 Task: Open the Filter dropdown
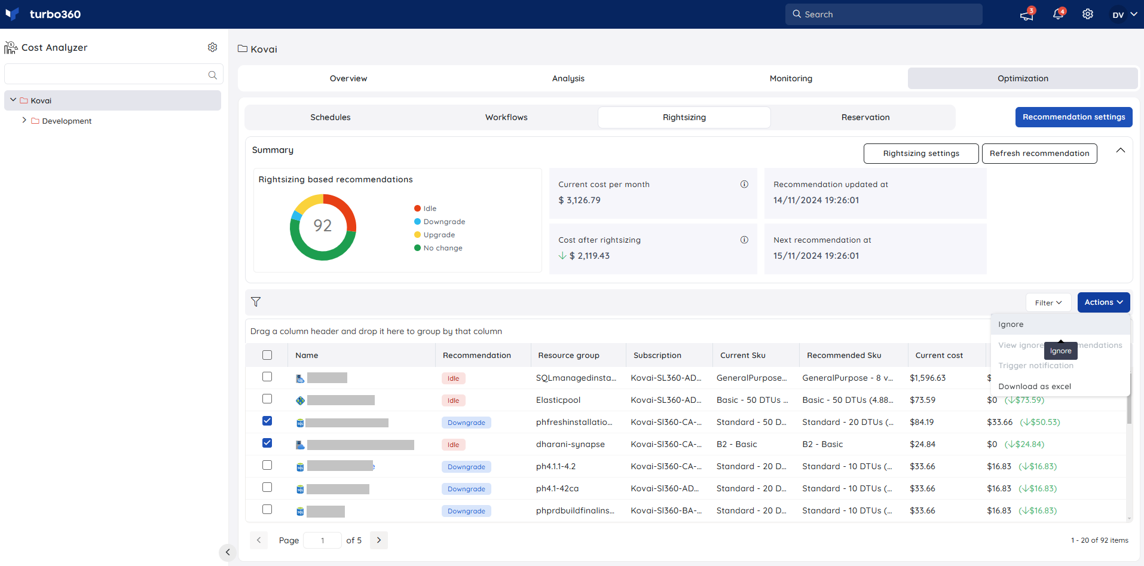pyautogui.click(x=1048, y=302)
